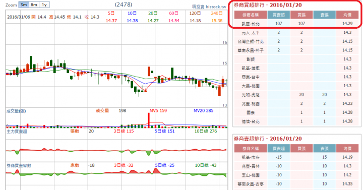Click broker 台灣企銀-竹北 row name
The image size is (363, 190).
[251, 41]
